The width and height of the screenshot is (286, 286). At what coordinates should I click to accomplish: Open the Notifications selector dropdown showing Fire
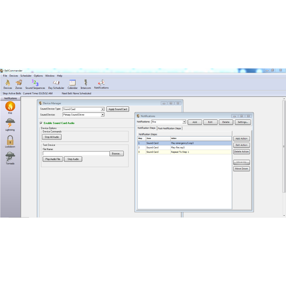point(184,122)
